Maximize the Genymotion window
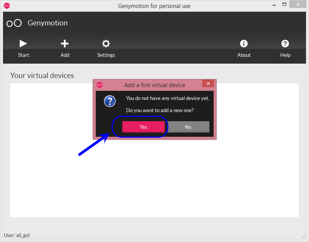Image resolution: width=309 pixels, height=242 pixels. pyautogui.click(x=284, y=4)
